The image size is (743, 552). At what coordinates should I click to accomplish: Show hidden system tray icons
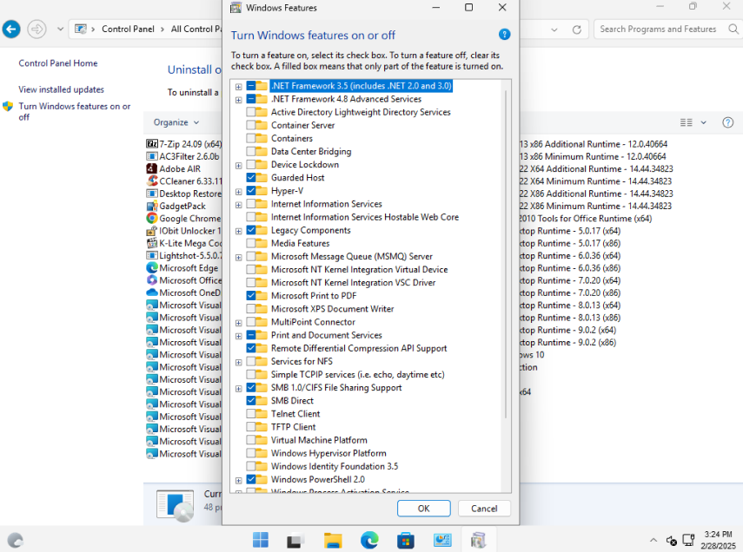point(653,540)
